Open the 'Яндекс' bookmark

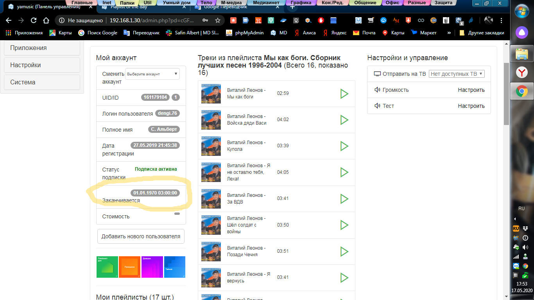click(335, 33)
